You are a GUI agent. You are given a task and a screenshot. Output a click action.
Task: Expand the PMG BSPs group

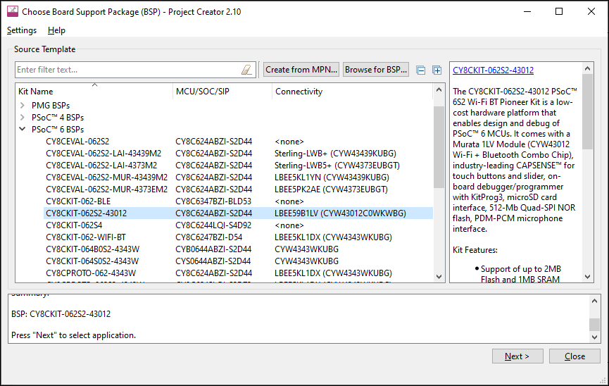click(22, 106)
